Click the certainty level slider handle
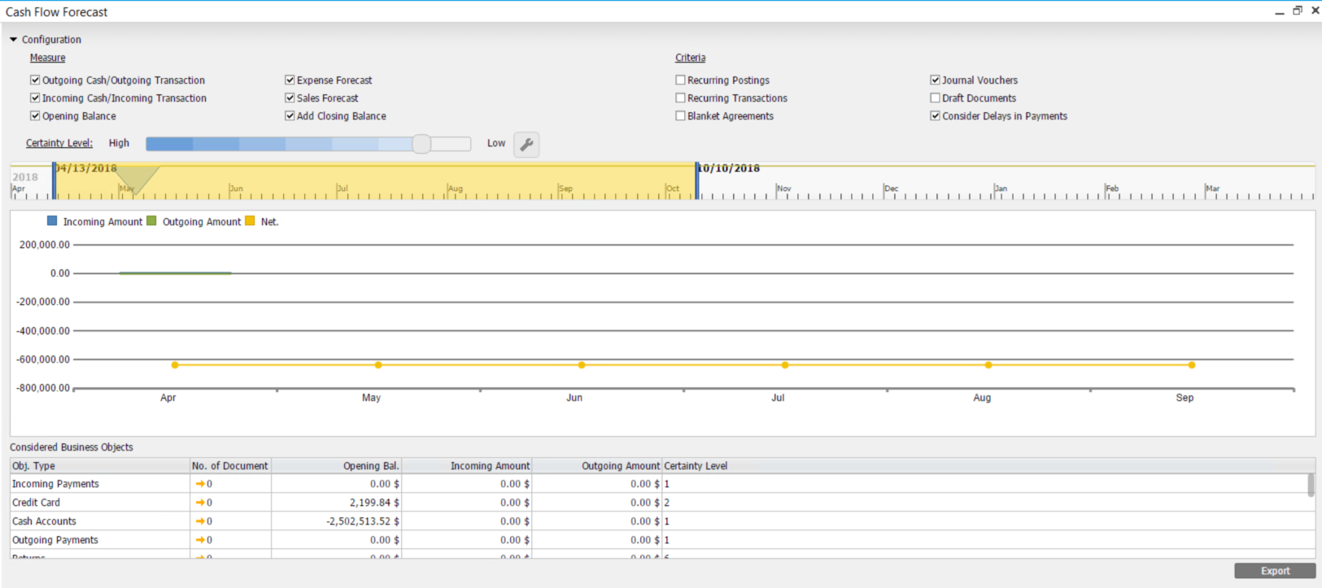Screen dimensions: 1322x588 tap(421, 144)
